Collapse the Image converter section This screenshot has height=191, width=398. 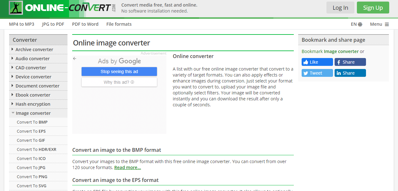[x=38, y=113]
